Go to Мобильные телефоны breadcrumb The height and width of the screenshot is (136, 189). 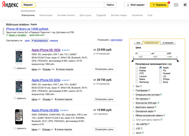(17, 25)
